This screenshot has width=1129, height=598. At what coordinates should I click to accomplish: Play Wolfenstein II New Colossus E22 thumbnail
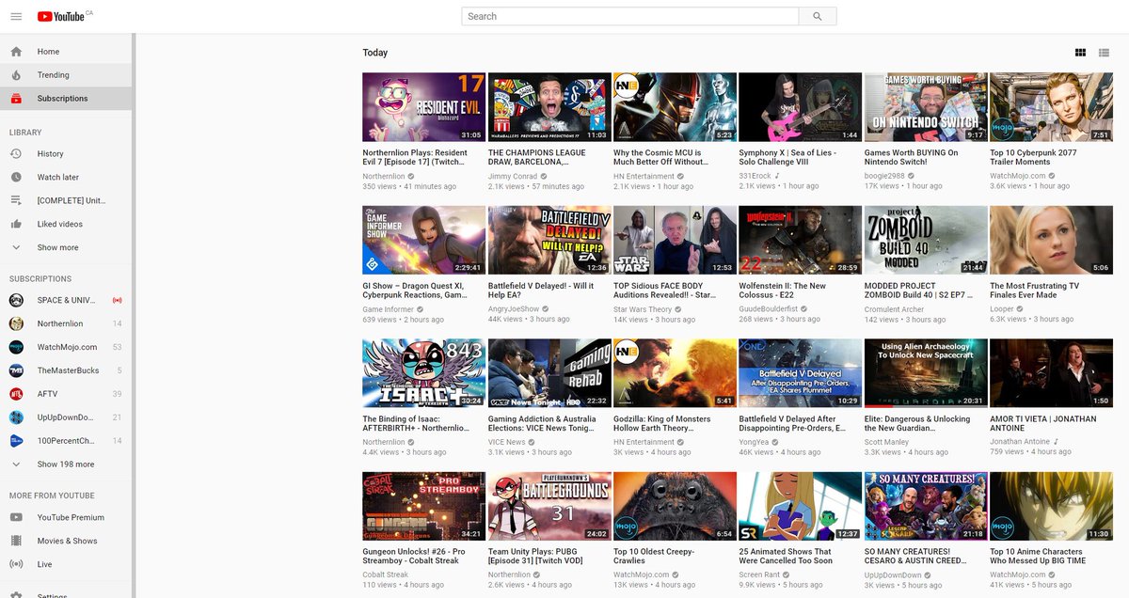point(801,241)
